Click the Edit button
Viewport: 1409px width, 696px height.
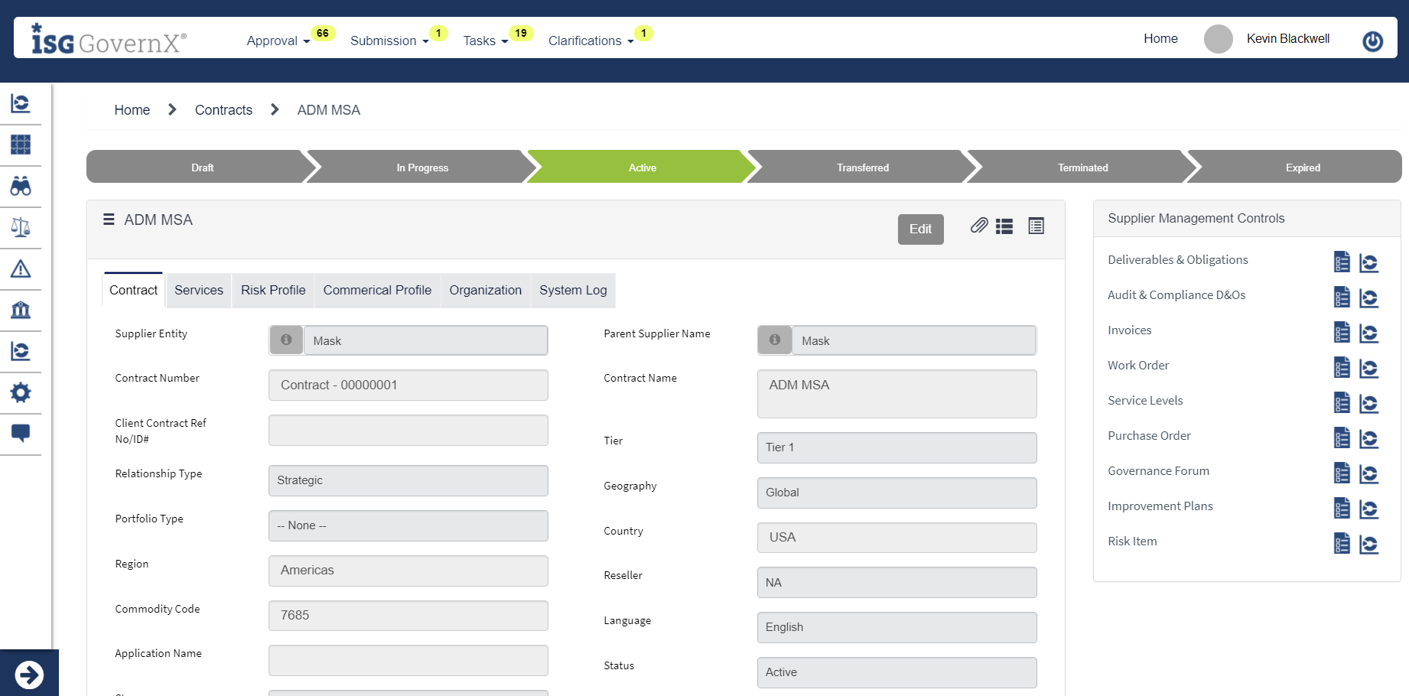[920, 229]
